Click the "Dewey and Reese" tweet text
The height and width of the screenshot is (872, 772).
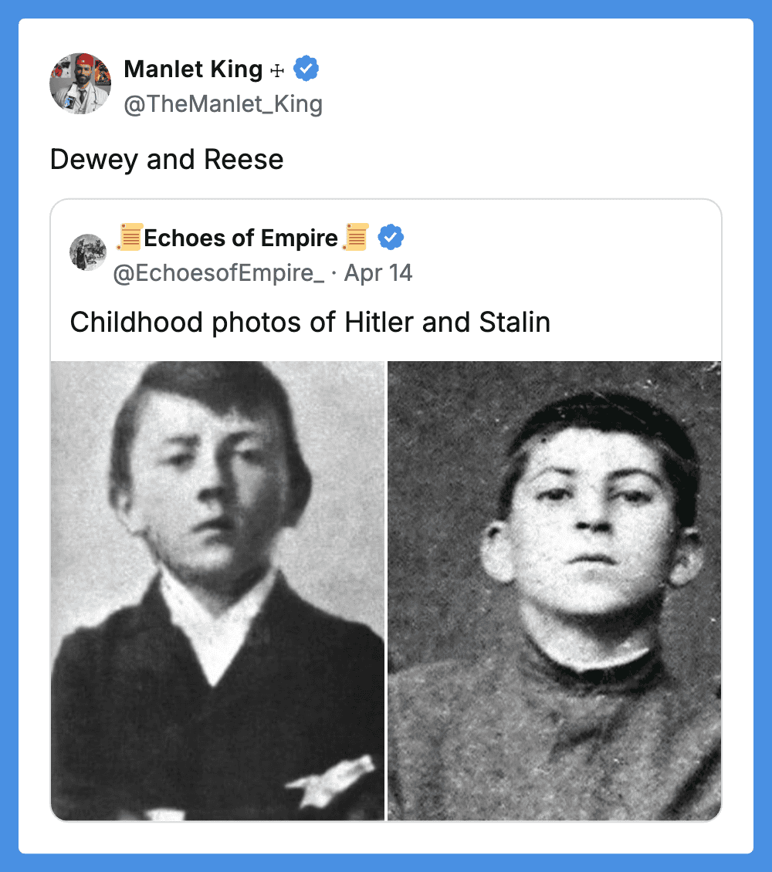point(167,160)
